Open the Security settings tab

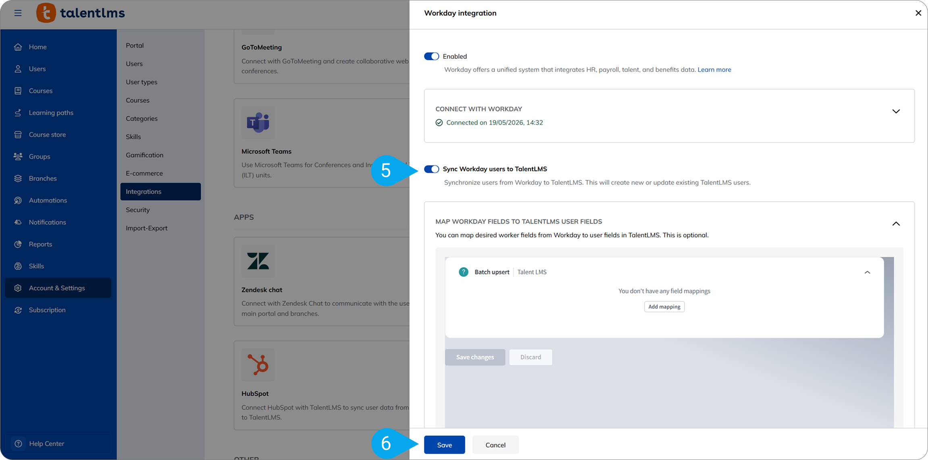pyautogui.click(x=138, y=210)
